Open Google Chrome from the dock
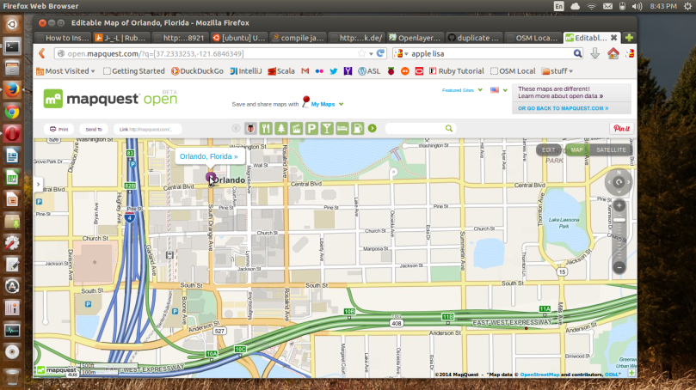The image size is (696, 390). [12, 112]
